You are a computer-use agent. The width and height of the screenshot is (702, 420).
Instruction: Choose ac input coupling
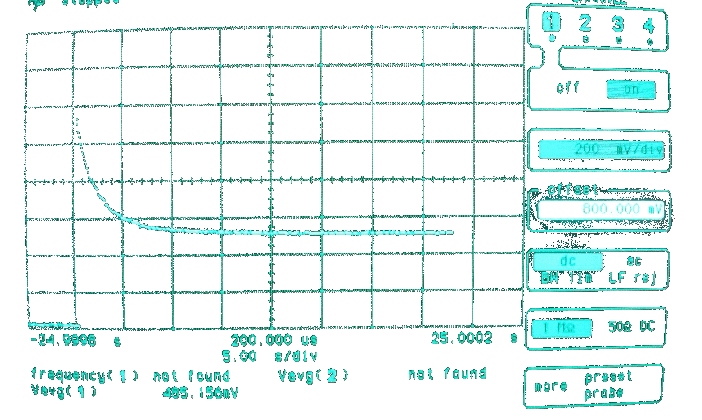(634, 261)
